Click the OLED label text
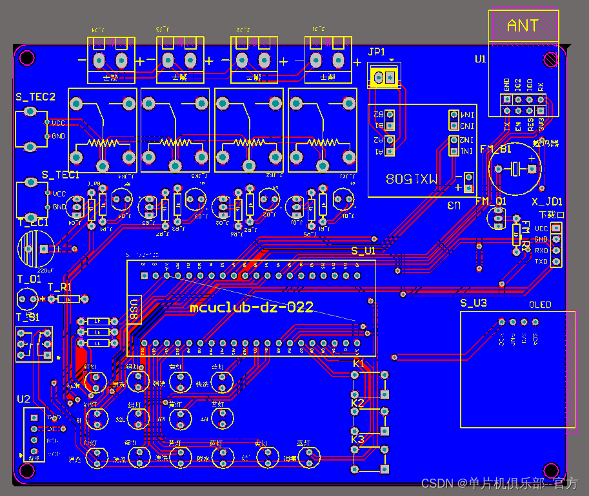Viewport: 589px width, 496px height. click(x=540, y=305)
